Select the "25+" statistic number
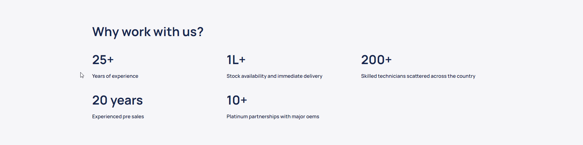 (x=103, y=60)
